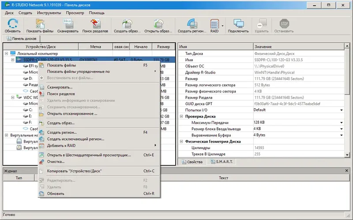
Task: Choose Открыть отсканированное in the context menu
Action: tap(99, 114)
